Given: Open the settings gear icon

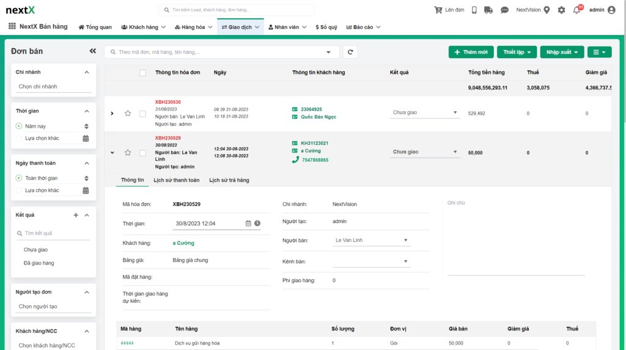Looking at the screenshot, I should pyautogui.click(x=561, y=10).
